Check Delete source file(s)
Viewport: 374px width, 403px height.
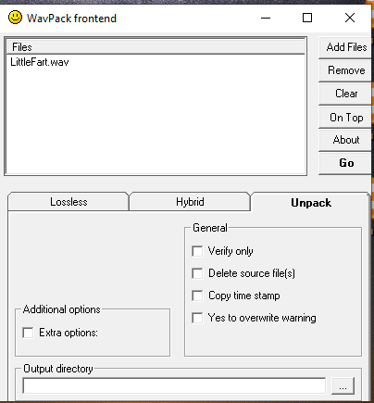pyautogui.click(x=197, y=273)
